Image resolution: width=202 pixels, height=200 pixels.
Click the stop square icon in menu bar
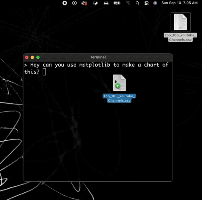tap(65, 3)
